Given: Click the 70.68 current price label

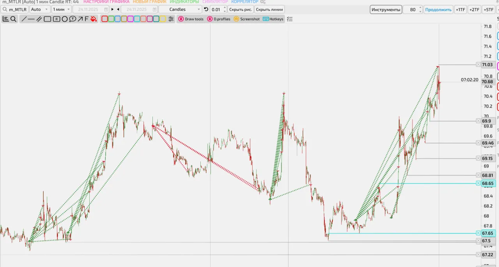Looking at the screenshot, I should 487,82.
